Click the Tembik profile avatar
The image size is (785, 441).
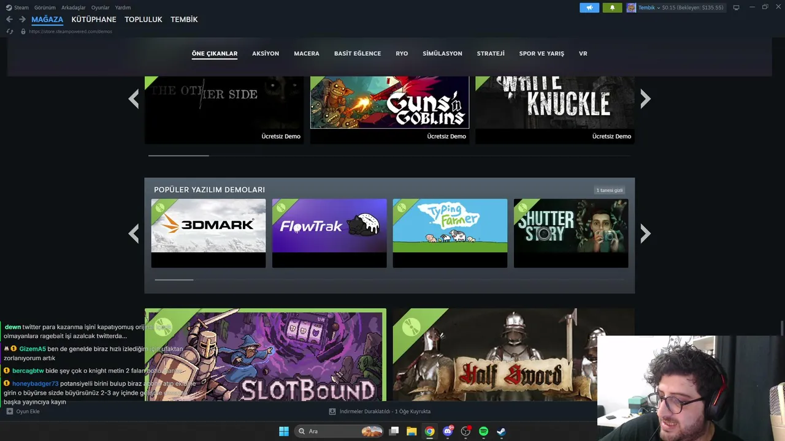(631, 7)
